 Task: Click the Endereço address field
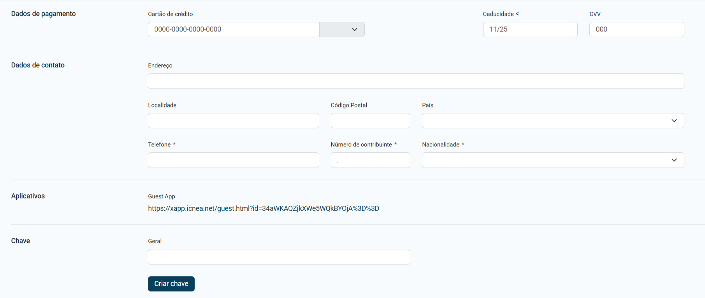[416, 81]
